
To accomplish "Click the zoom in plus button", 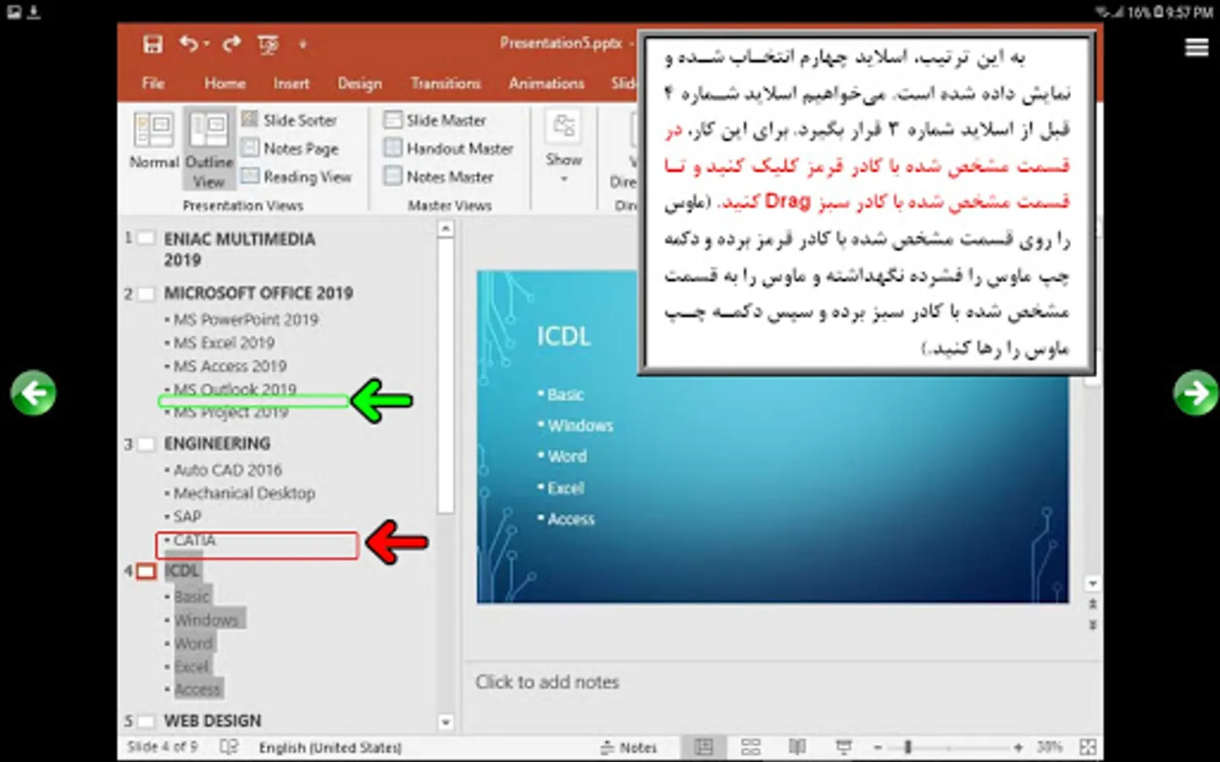I will pos(1018,748).
